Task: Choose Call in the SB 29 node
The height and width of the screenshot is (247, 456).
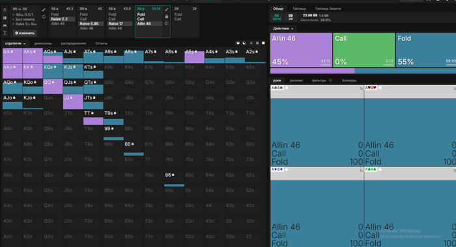Action: click(178, 19)
